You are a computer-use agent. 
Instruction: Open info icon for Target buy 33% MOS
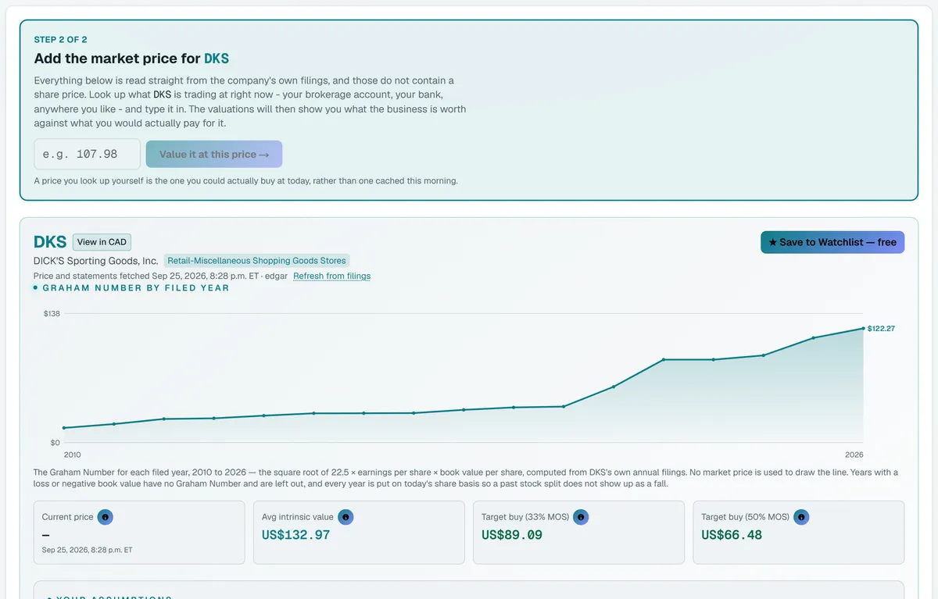coord(581,517)
